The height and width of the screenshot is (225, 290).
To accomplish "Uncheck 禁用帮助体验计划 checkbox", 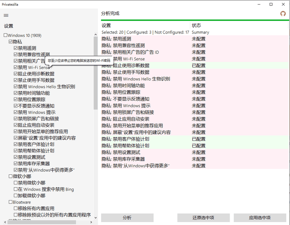I will (x=16, y=150).
